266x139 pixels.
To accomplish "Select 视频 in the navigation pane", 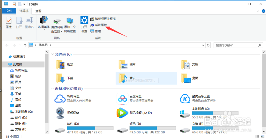I will tap(16, 76).
